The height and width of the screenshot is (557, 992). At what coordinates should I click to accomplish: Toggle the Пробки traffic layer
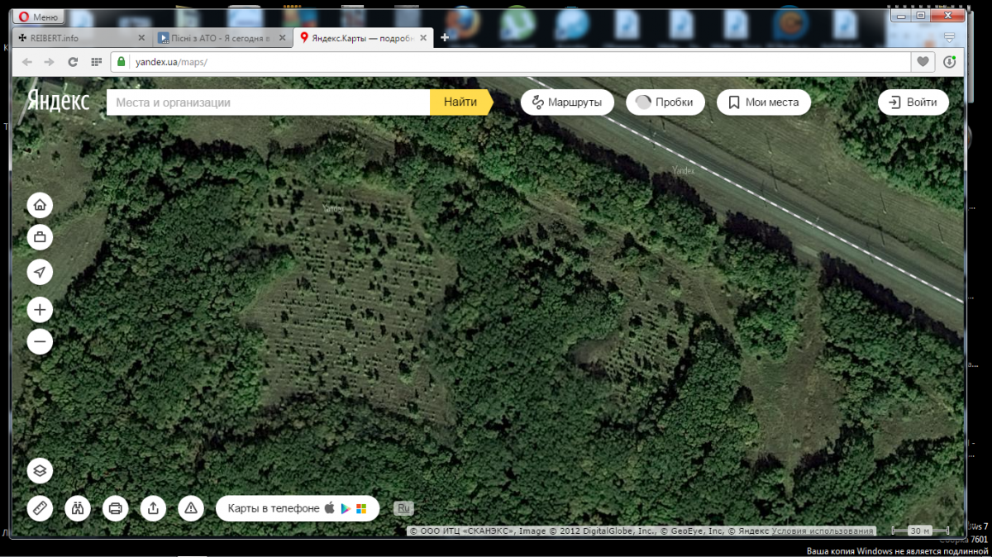point(665,102)
